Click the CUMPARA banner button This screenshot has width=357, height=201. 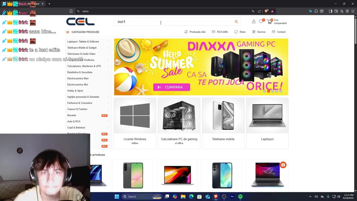(x=172, y=87)
